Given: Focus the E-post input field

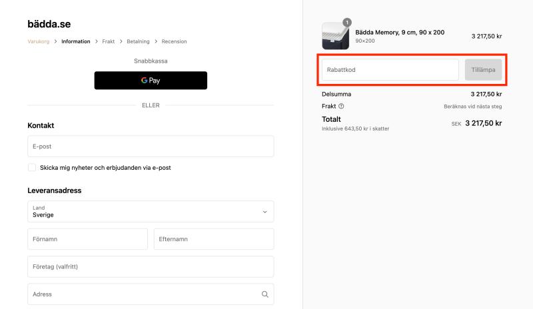Looking at the screenshot, I should tap(151, 146).
